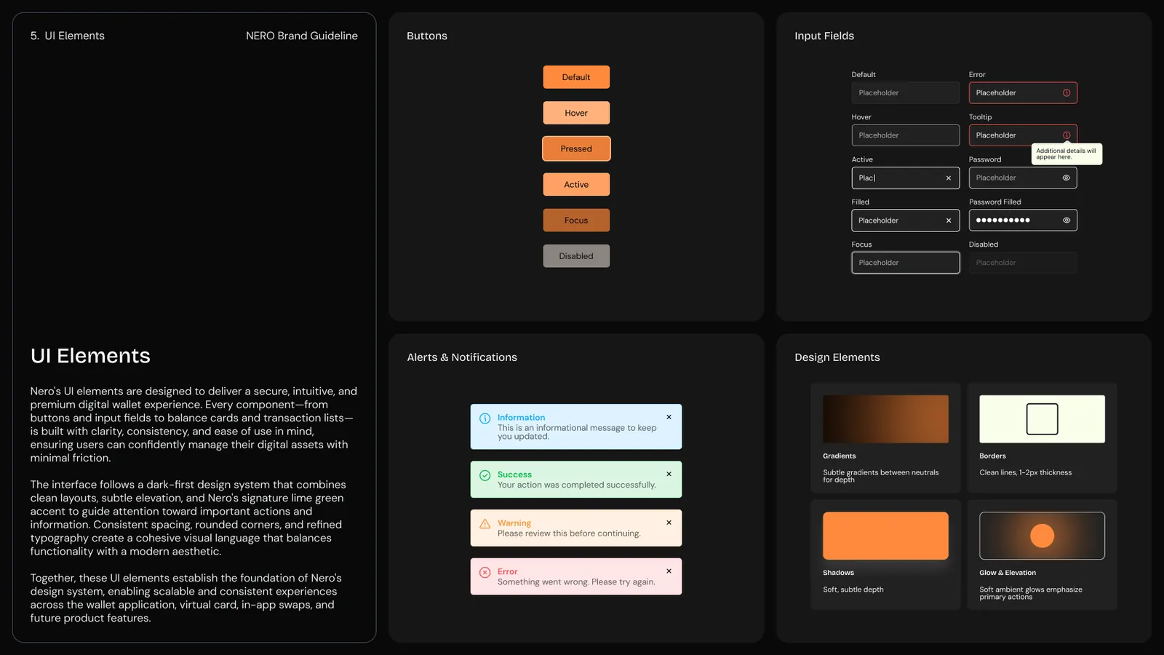Image resolution: width=1164 pixels, height=655 pixels.
Task: Click the Hover placeholder input field
Action: click(x=906, y=135)
